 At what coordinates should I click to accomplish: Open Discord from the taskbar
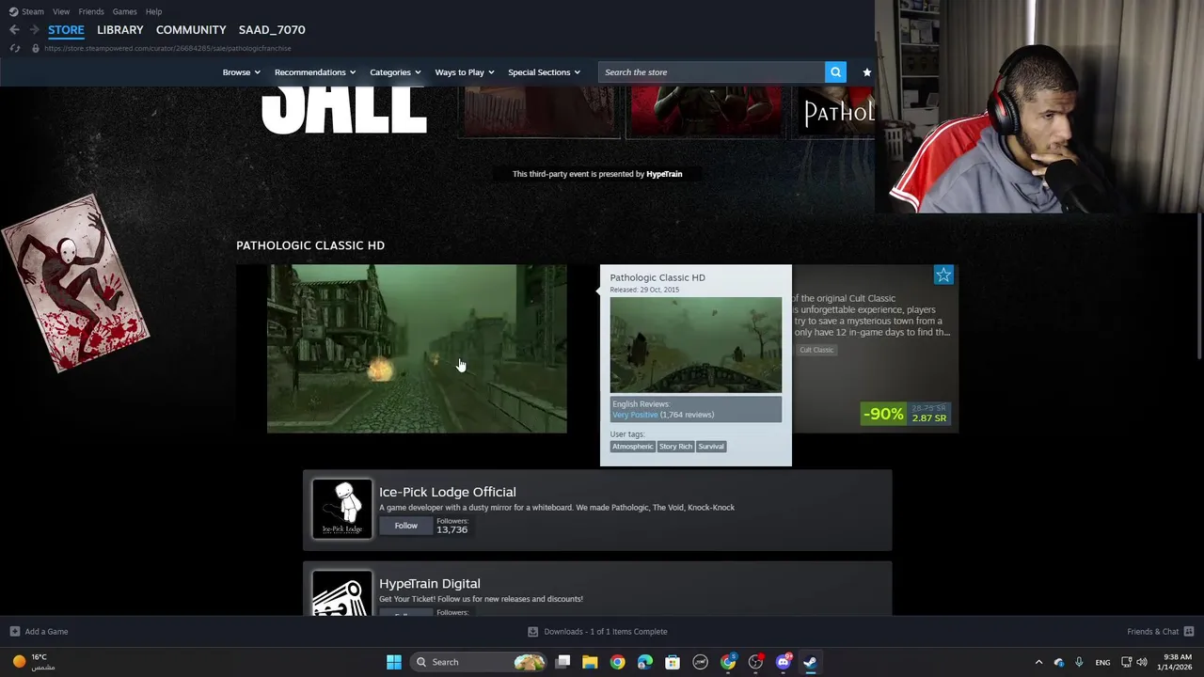784,662
